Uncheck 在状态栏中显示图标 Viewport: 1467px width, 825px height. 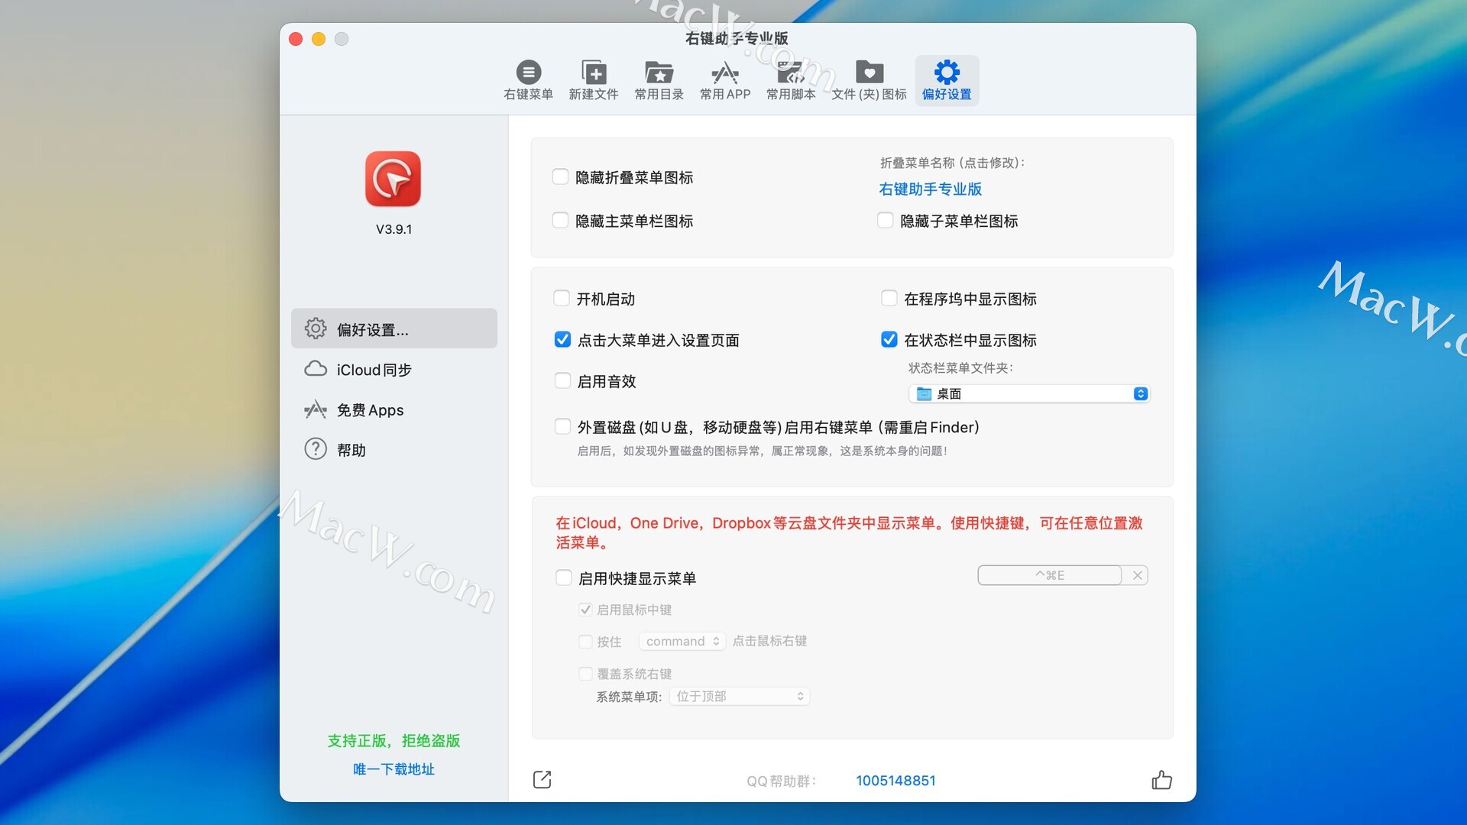point(889,340)
